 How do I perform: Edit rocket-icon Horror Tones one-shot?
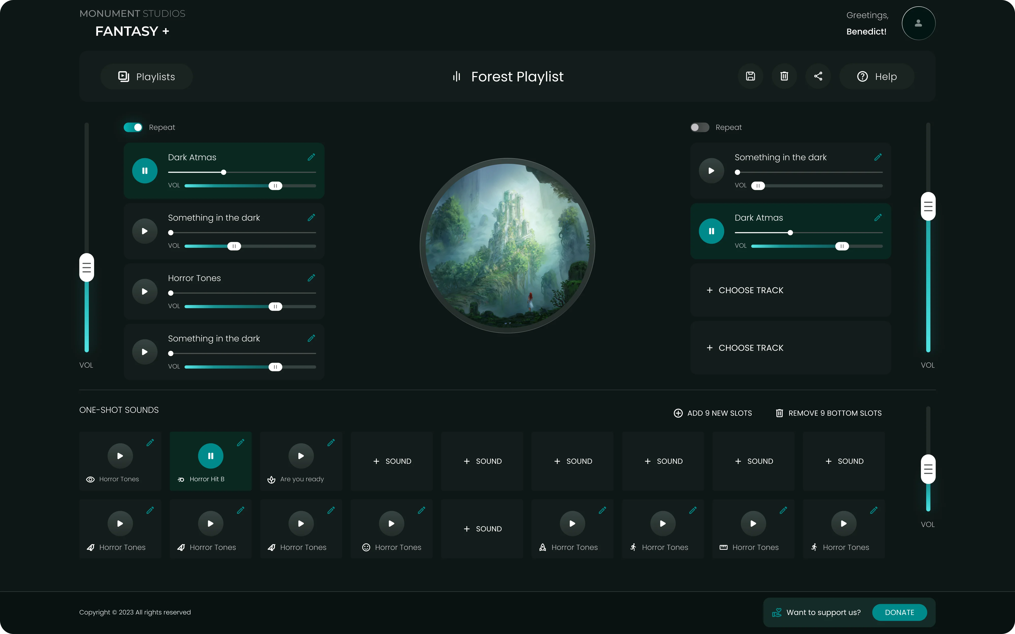[x=603, y=510]
